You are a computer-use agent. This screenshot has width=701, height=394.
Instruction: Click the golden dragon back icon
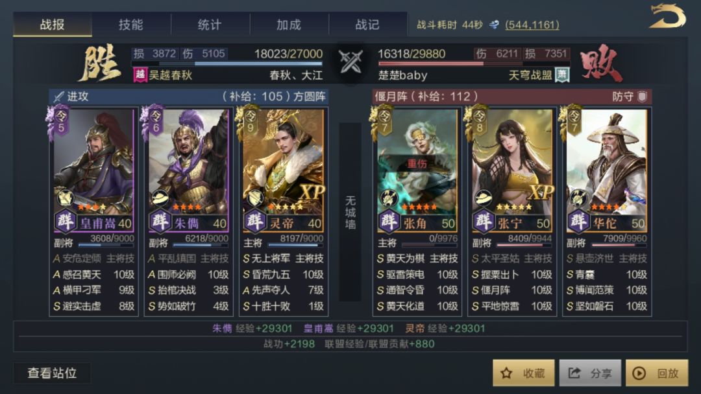coord(667,16)
